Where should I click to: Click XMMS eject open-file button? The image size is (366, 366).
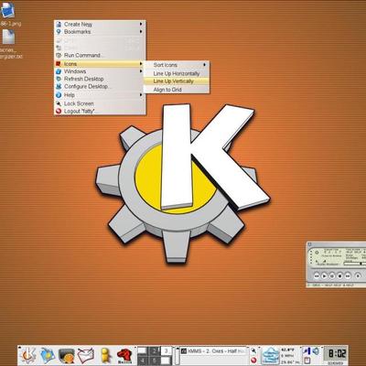(x=358, y=275)
